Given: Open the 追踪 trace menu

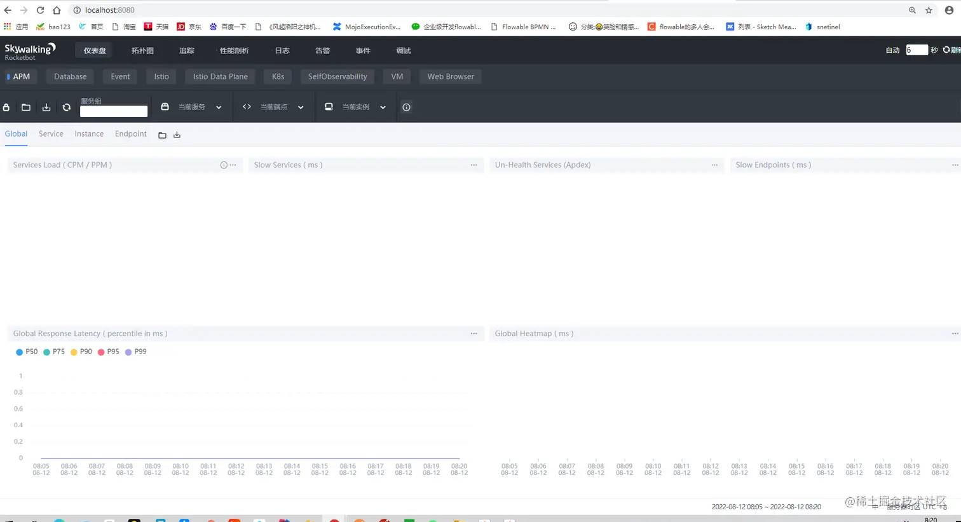Looking at the screenshot, I should 186,51.
